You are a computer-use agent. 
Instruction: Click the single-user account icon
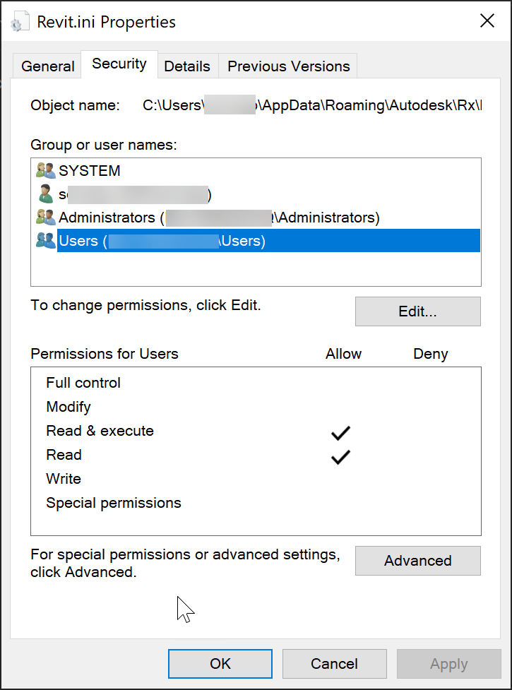click(x=46, y=194)
